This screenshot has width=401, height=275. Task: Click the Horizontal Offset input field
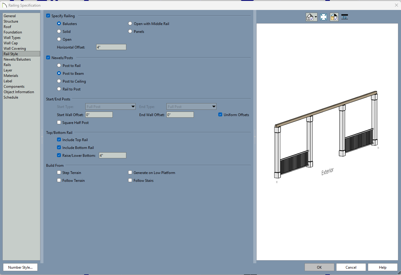pyautogui.click(x=111, y=47)
